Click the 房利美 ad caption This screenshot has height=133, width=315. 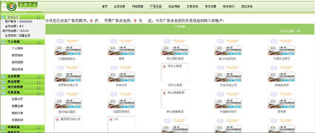[x=282, y=111]
